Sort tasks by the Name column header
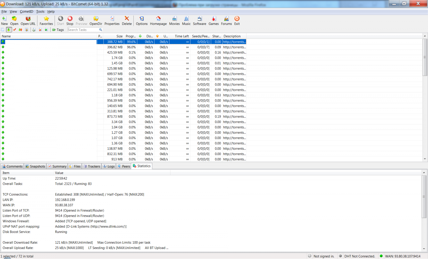The width and height of the screenshot is (428, 259). 49,36
